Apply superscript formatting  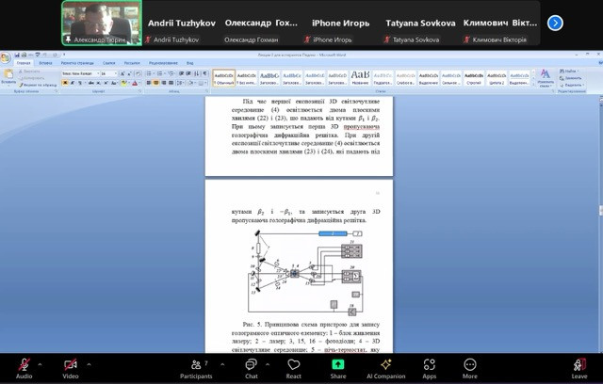[x=106, y=83]
